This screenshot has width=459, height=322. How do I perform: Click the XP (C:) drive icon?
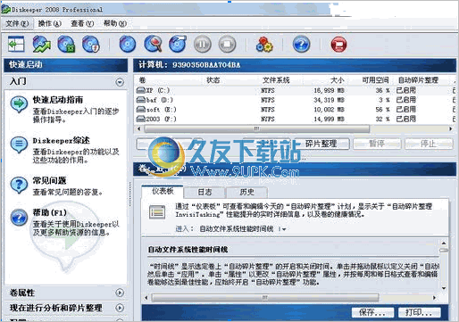(x=141, y=90)
